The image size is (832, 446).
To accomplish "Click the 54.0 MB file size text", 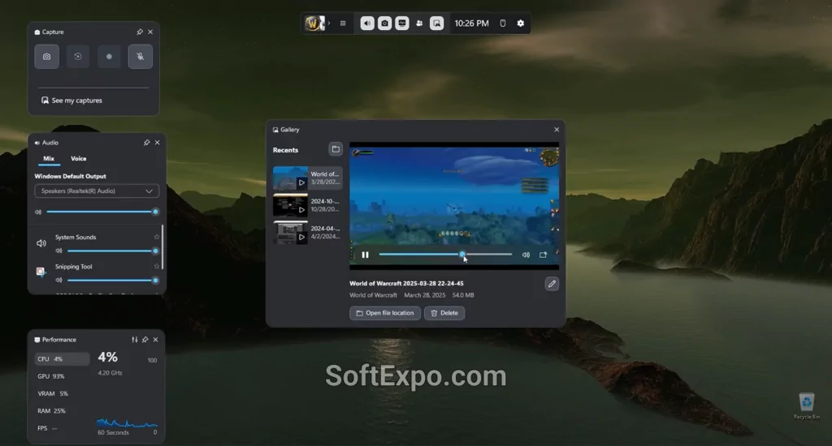I will coord(463,295).
